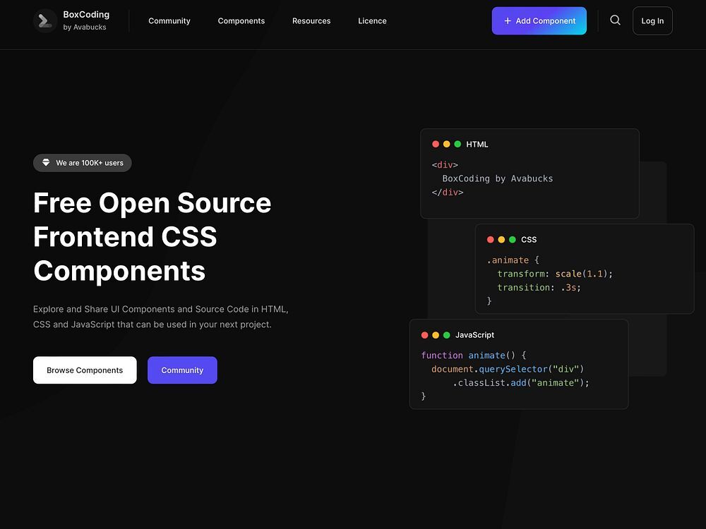Click yellow dot on CSS card
The height and width of the screenshot is (529, 706).
click(x=501, y=239)
